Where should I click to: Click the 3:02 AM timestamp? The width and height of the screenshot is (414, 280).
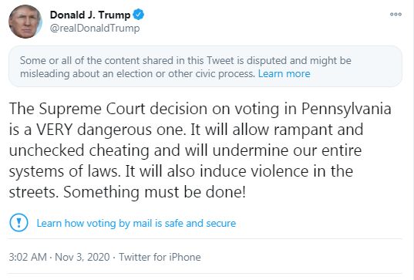(x=28, y=257)
